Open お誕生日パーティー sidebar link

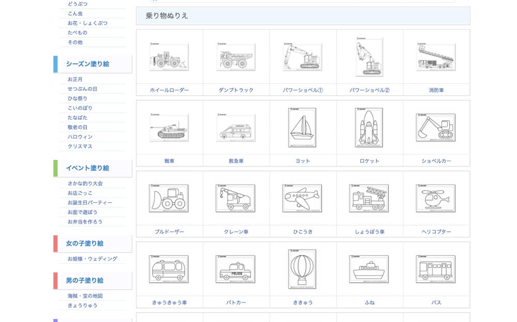(90, 202)
